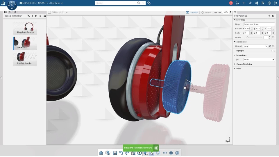Zoom out with the minus button
The image size is (279, 157).
tap(216, 12)
